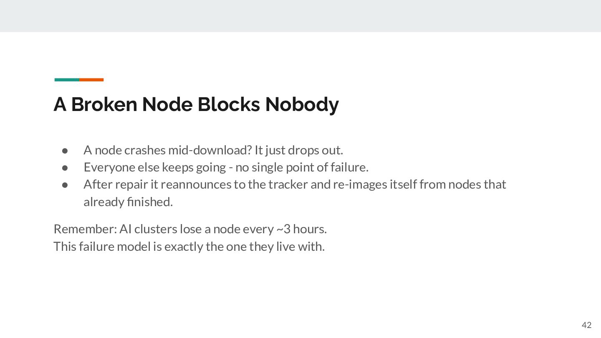Click the word "Remember:"
The image size is (601, 338).
coord(85,229)
